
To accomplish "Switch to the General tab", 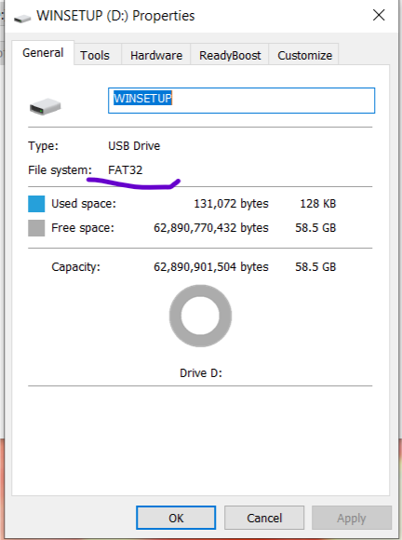I will (x=43, y=53).
